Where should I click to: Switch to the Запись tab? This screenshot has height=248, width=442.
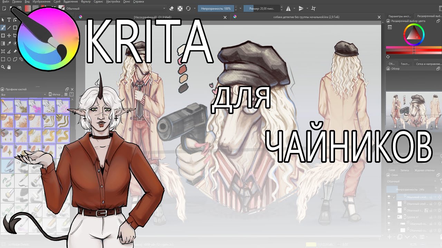(x=404, y=170)
